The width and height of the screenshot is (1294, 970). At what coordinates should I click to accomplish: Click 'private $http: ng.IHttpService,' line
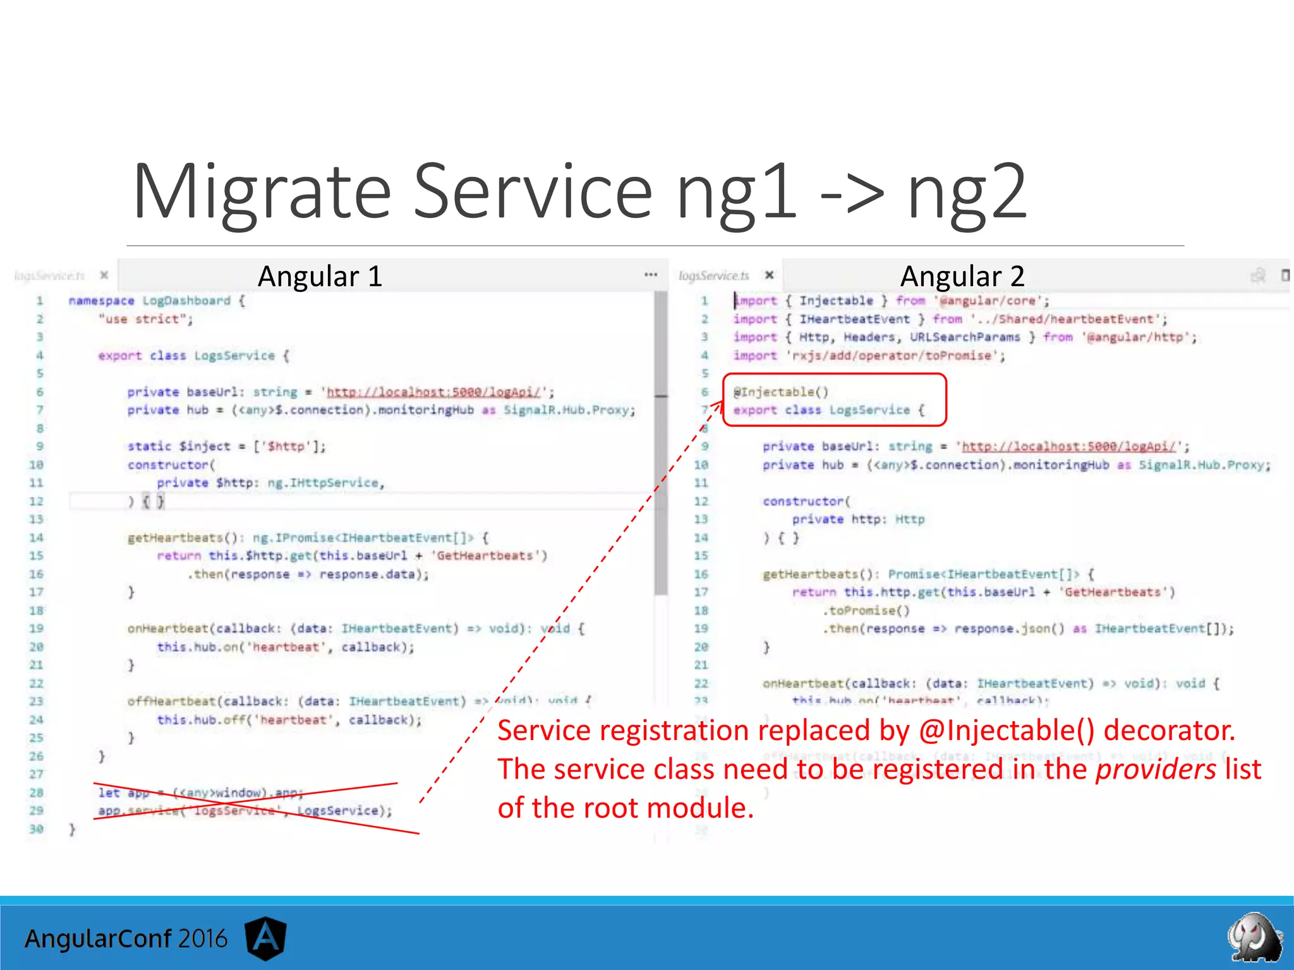click(271, 483)
